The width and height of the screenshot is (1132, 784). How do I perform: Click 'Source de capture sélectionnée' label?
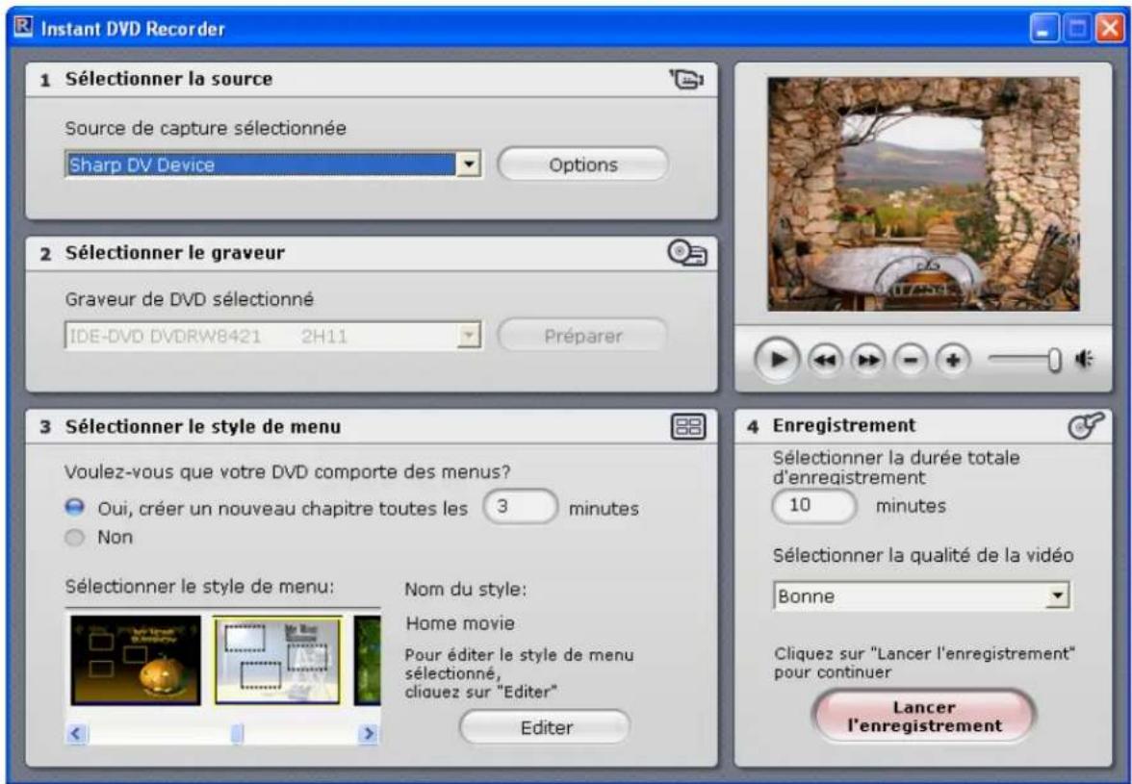tap(206, 128)
